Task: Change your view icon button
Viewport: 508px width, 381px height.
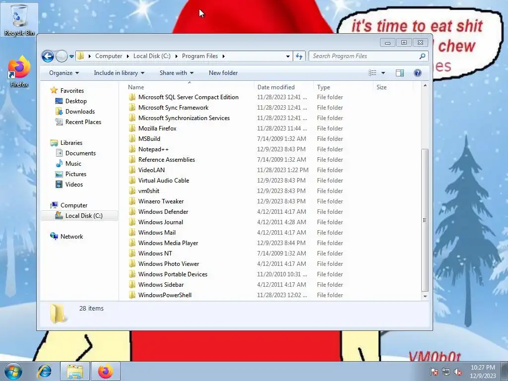Action: pos(373,73)
